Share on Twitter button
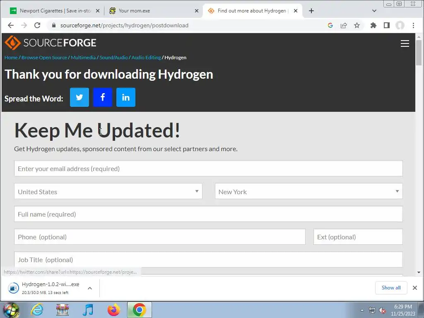The height and width of the screenshot is (318, 424). 79,97
